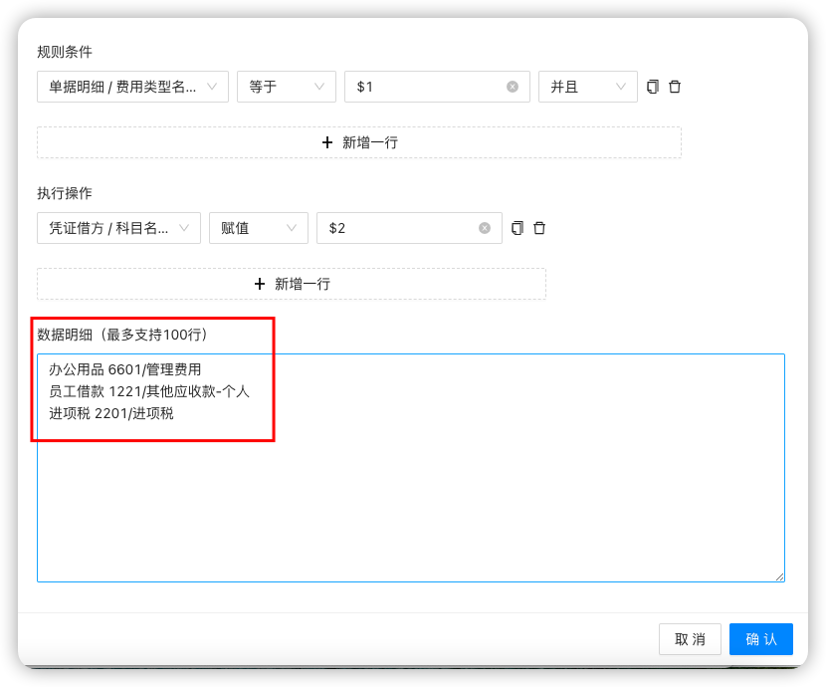The image size is (826, 687).
Task: Clear the $2 value field
Action: point(485,228)
